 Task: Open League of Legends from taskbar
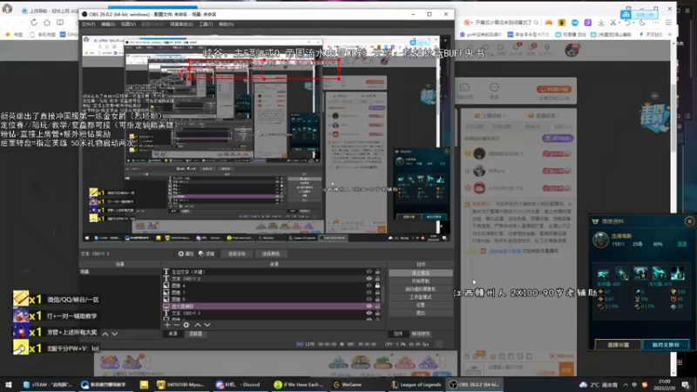pyautogui.click(x=416, y=385)
